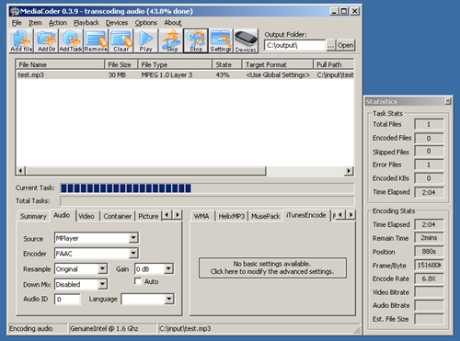Select the Audio tab
The width and height of the screenshot is (460, 341).
pos(62,215)
